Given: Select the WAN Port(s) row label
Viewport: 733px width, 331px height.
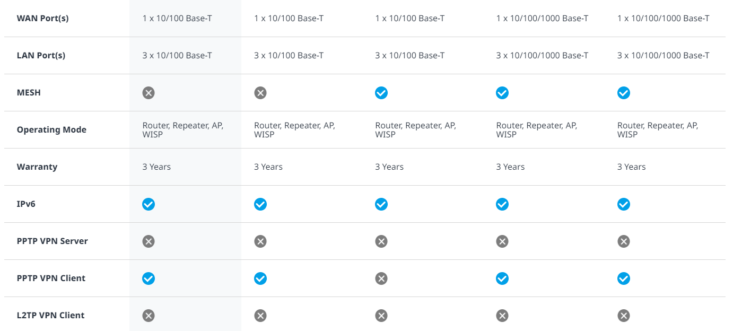Looking at the screenshot, I should [x=42, y=18].
